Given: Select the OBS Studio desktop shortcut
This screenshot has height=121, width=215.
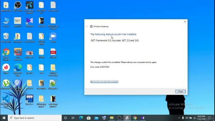Looking at the screenshot, I should (18, 6).
